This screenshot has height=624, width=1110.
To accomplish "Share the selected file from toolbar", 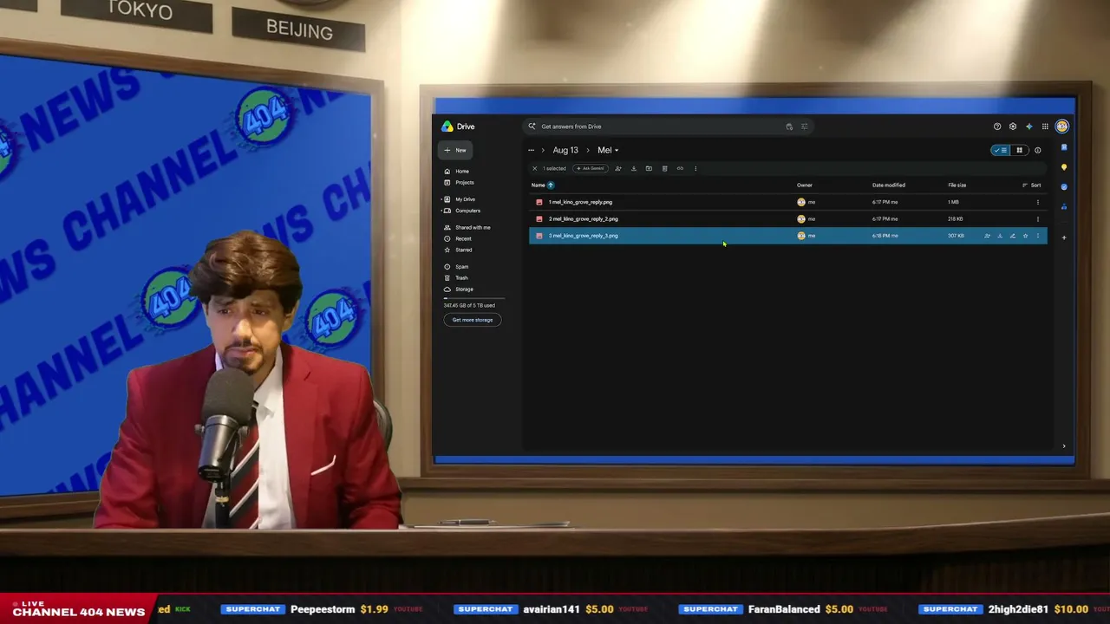I will click(x=618, y=168).
